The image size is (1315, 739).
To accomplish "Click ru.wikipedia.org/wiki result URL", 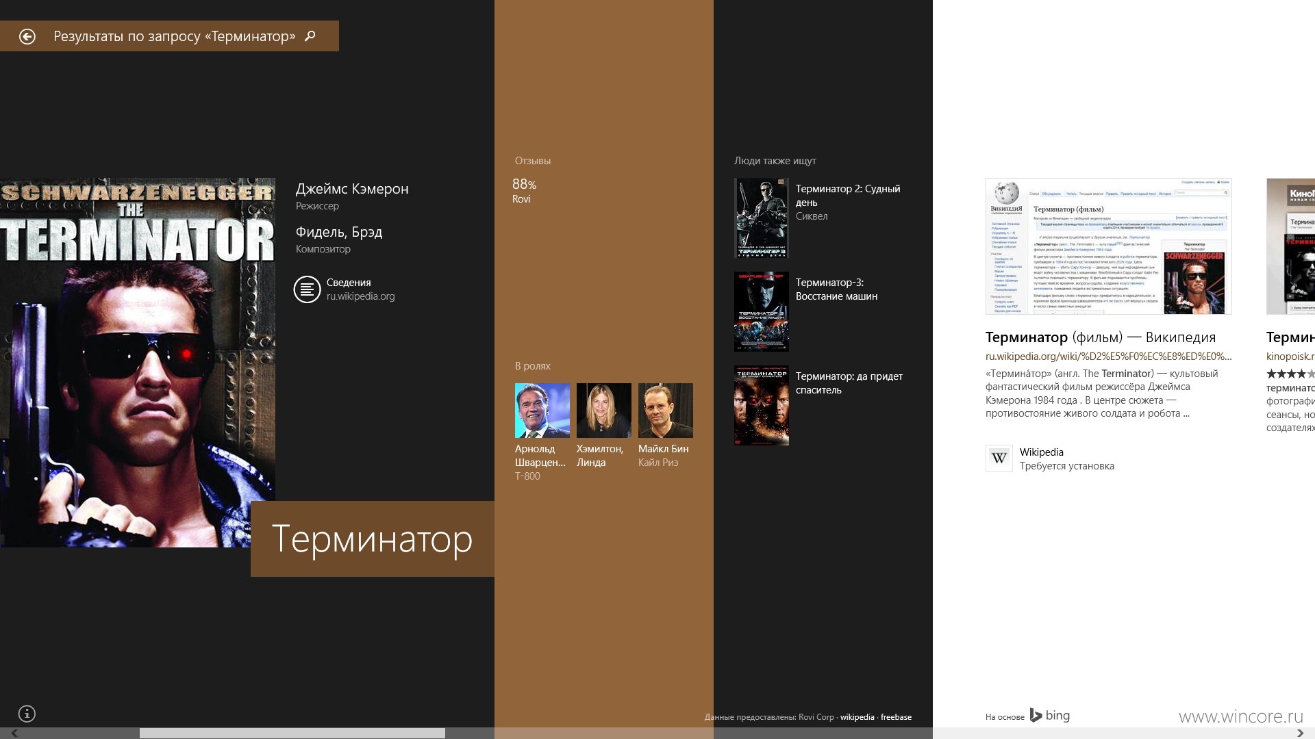I will click(1108, 356).
